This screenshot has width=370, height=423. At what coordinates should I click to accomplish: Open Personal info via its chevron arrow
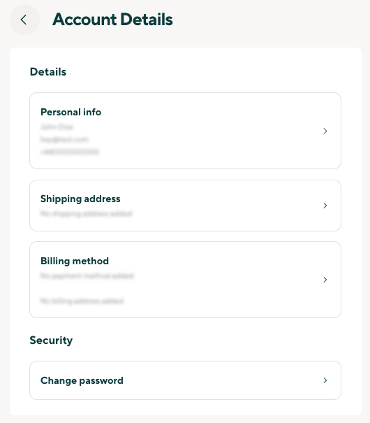click(x=325, y=131)
